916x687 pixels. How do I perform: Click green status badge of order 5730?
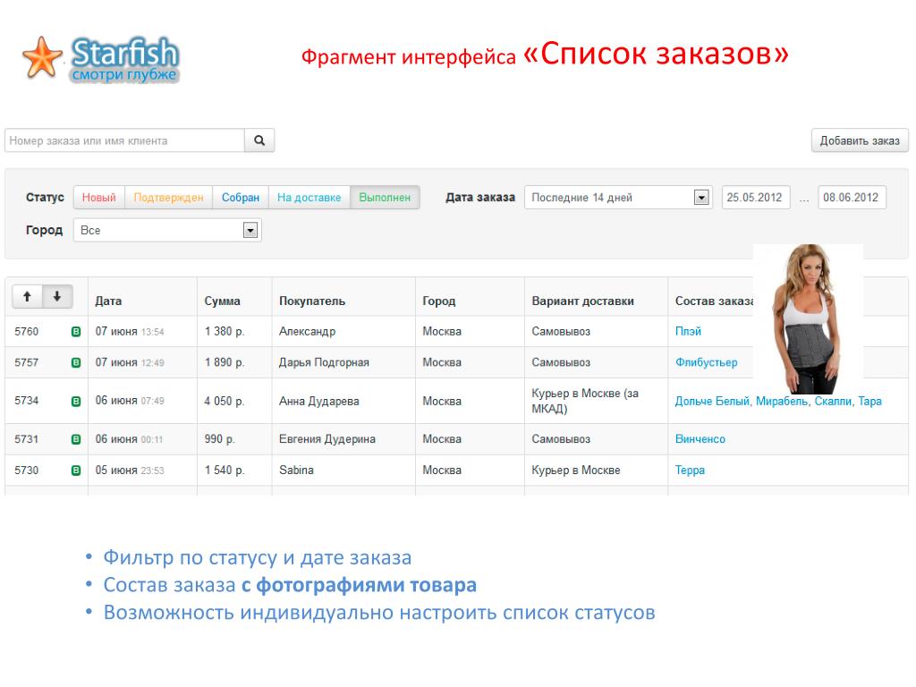click(76, 471)
